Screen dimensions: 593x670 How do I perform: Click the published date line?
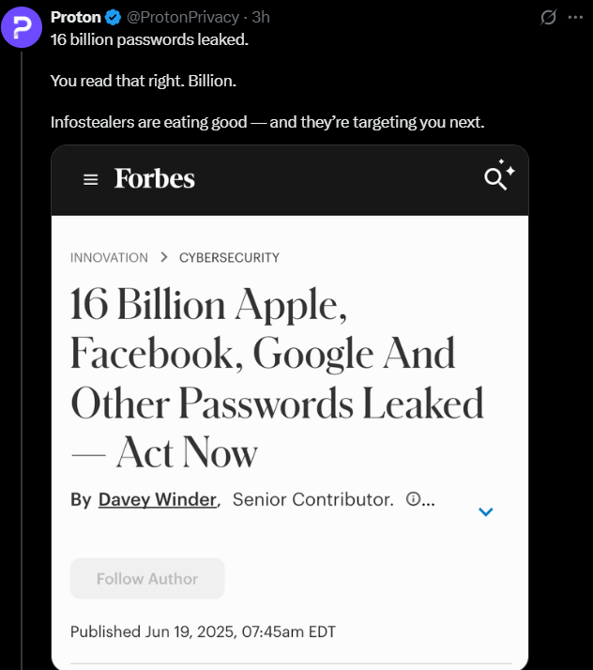click(203, 632)
